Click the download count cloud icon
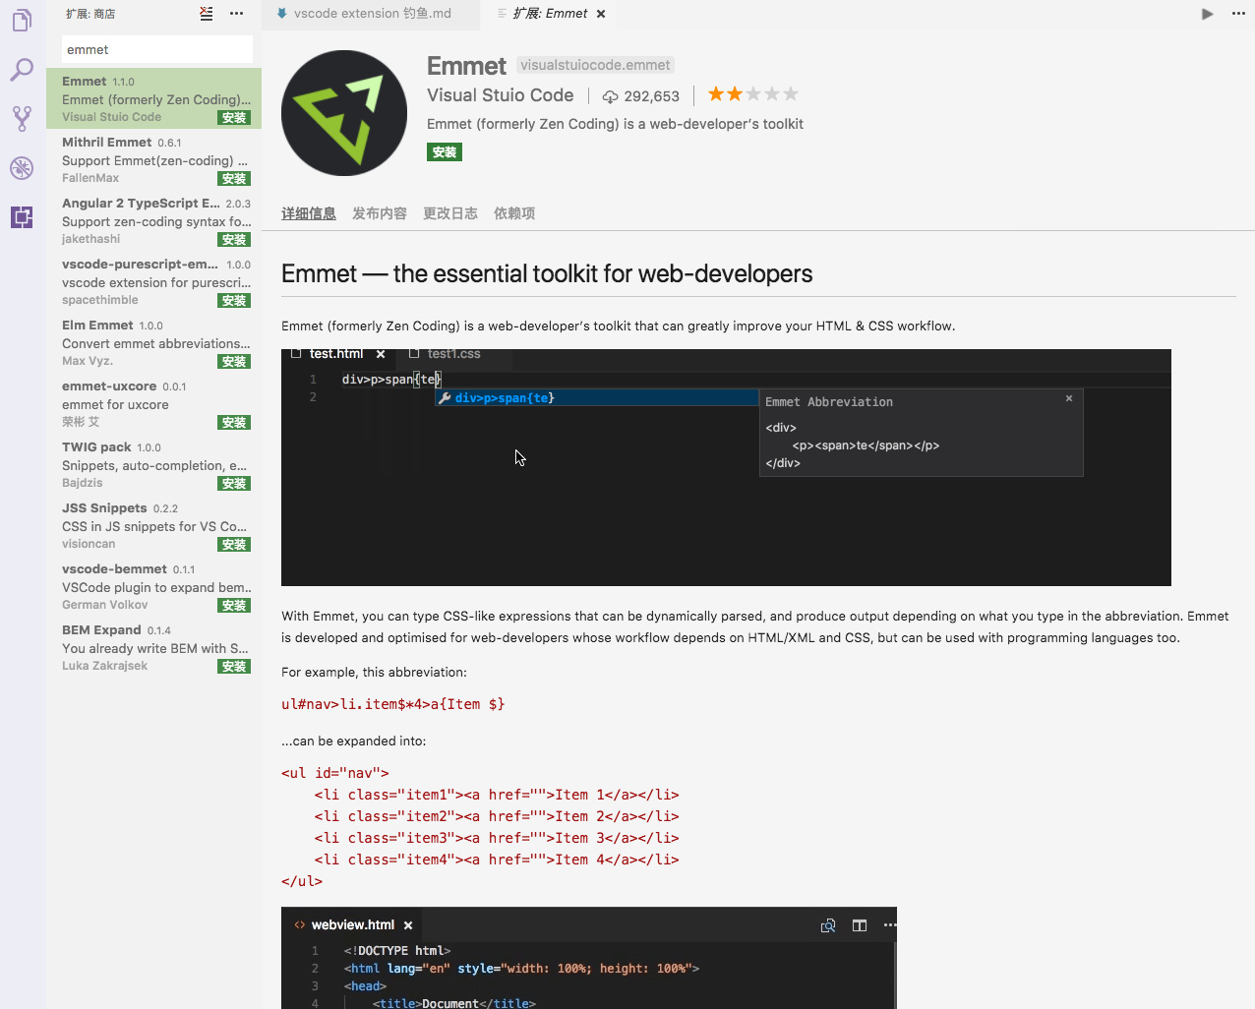The width and height of the screenshot is (1255, 1009). [611, 96]
